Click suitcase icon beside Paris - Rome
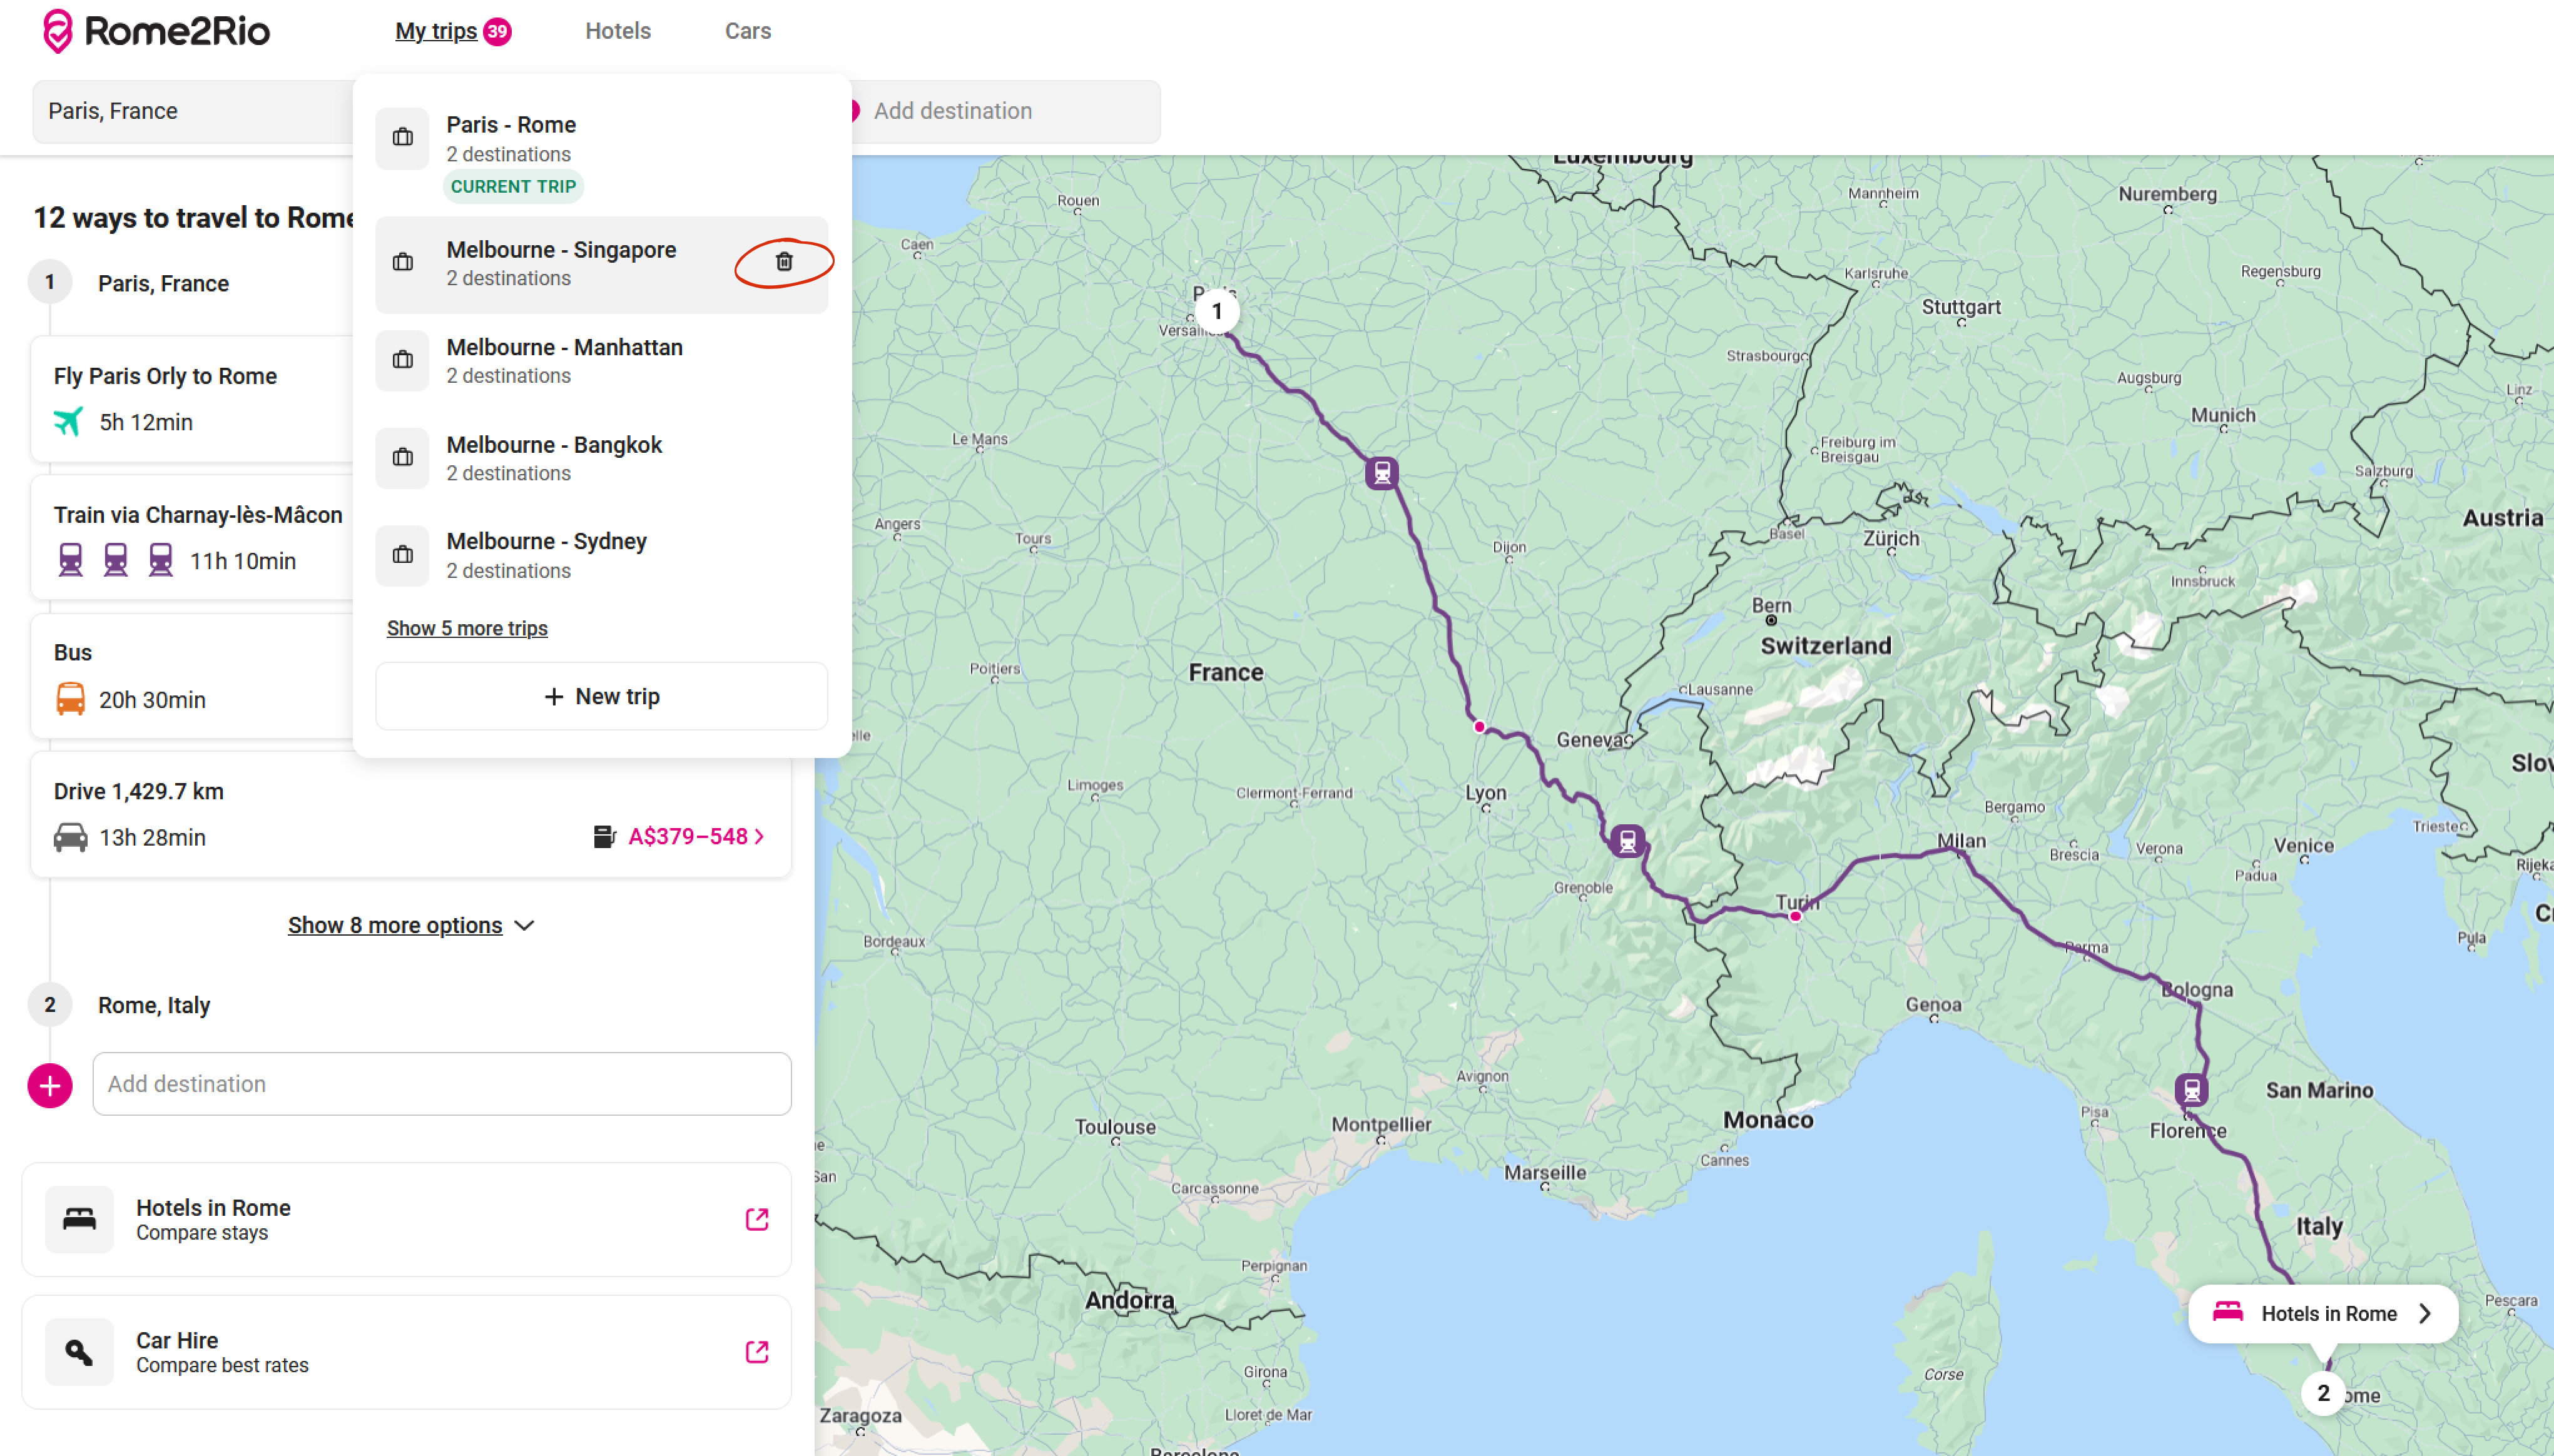Image resolution: width=2554 pixels, height=1456 pixels. coord(402,138)
